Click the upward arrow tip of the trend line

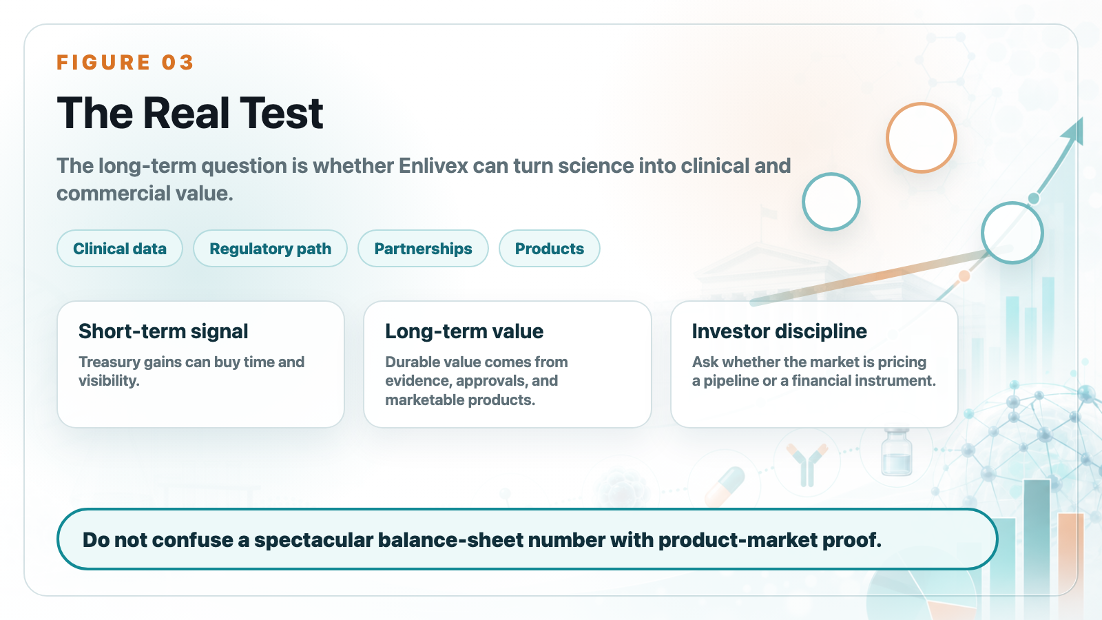(1074, 131)
